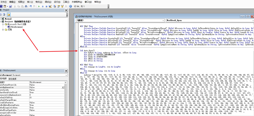This screenshot has width=254, height=116.
Task: Click the Sub Auto_Open() code line
Action: click(87, 51)
